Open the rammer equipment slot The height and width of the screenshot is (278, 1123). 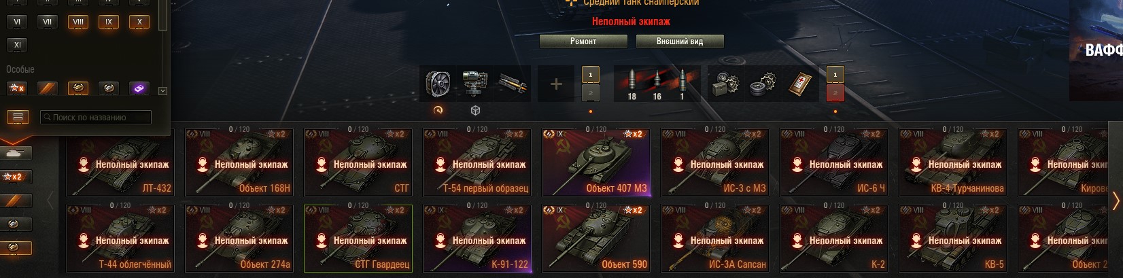coord(512,84)
